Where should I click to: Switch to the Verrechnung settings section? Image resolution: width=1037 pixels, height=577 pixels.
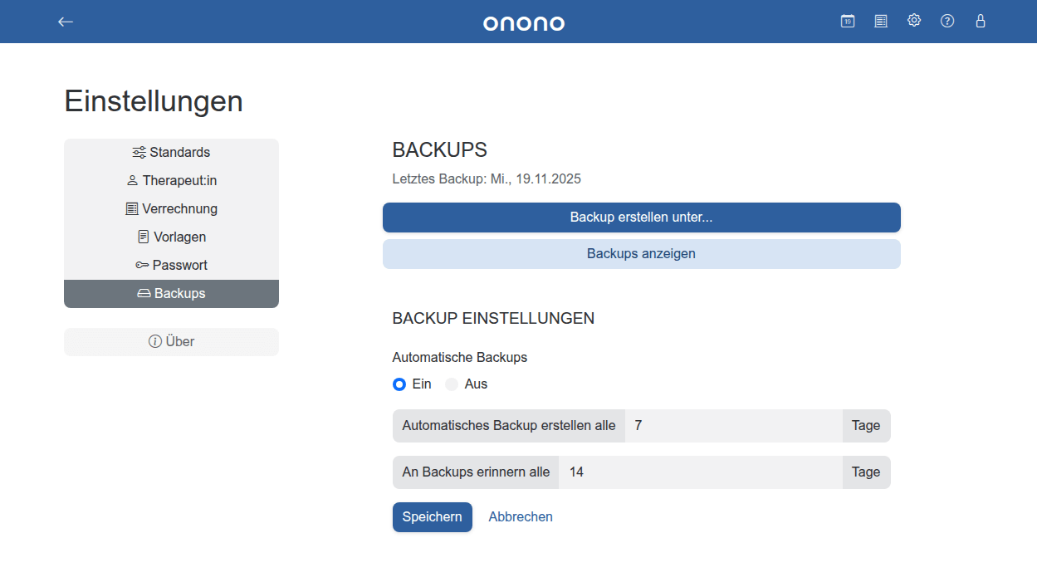pos(171,208)
